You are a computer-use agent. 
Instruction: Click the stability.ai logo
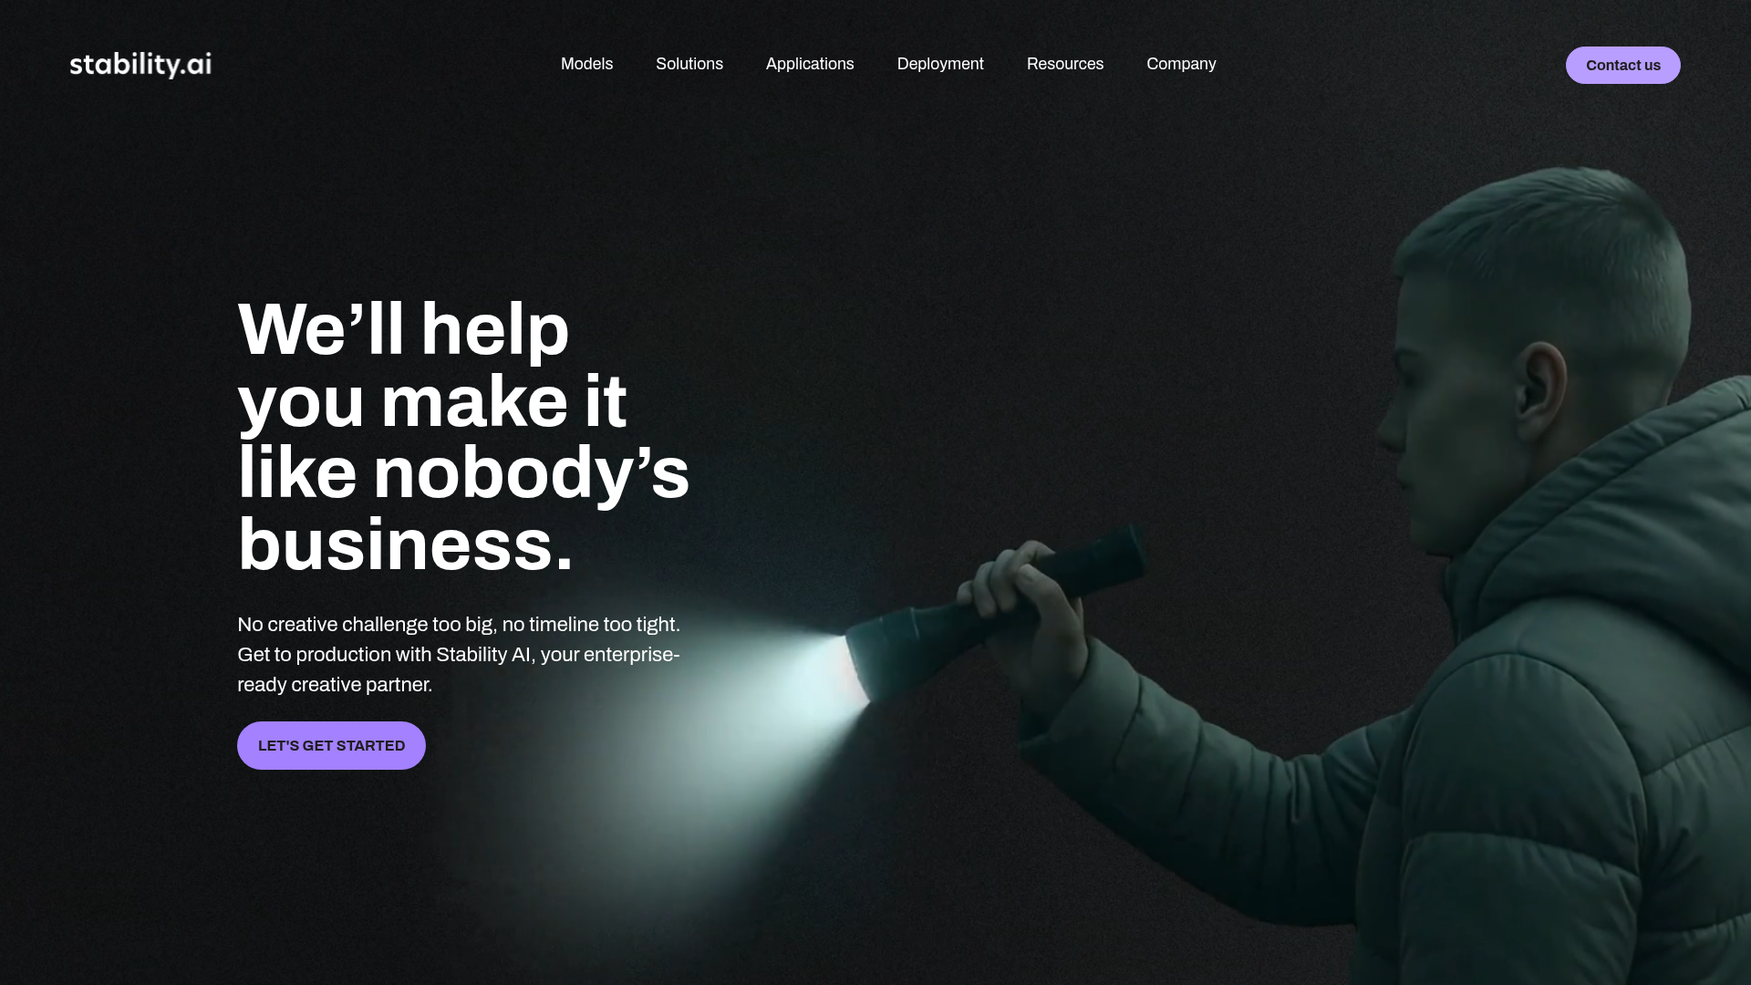pos(140,65)
